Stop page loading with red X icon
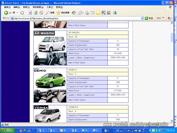 coord(30,13)
